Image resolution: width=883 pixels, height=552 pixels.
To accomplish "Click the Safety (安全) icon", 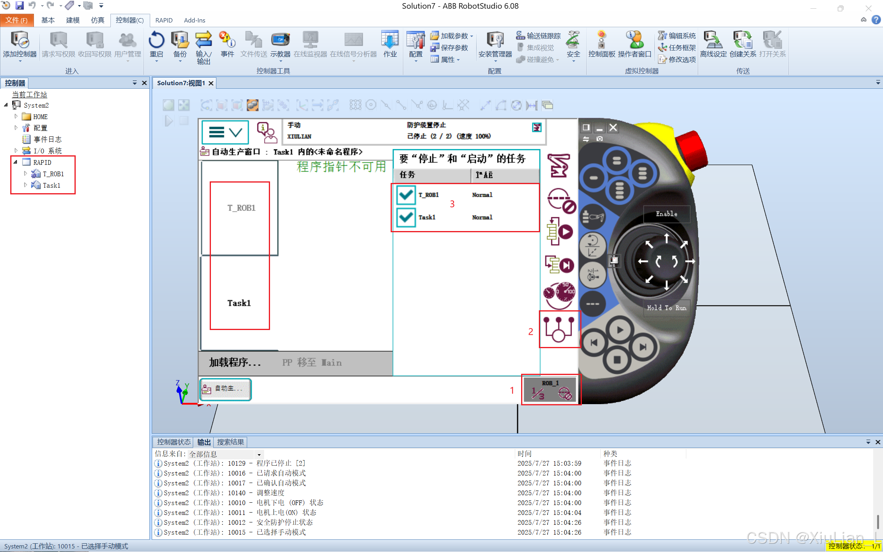I will tap(573, 39).
